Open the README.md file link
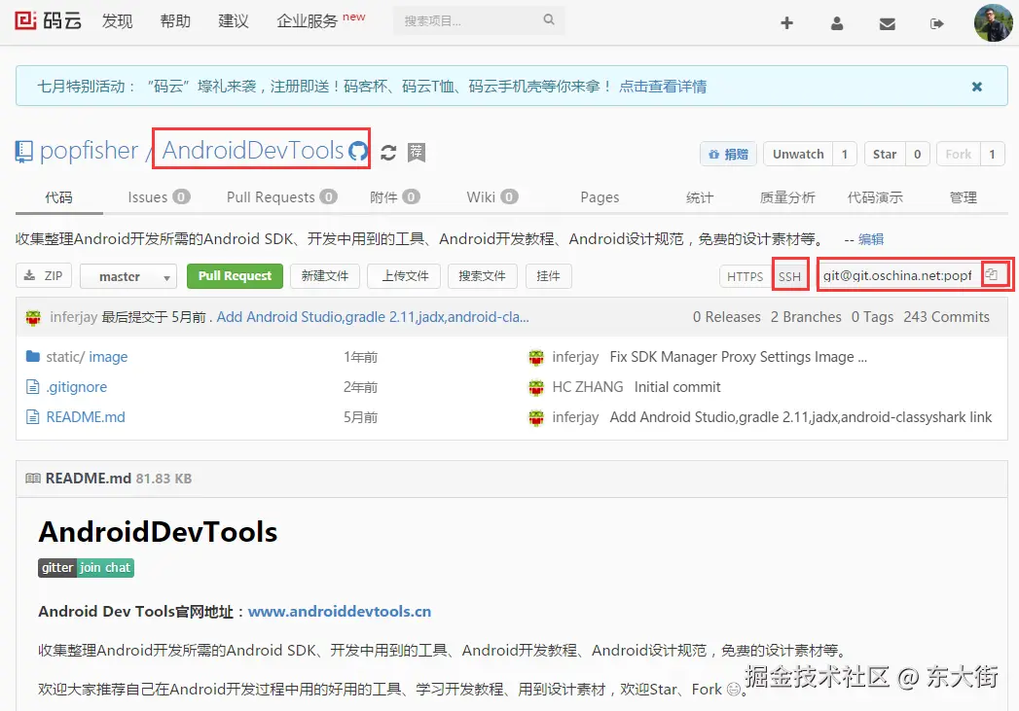The height and width of the screenshot is (711, 1019). 85,417
